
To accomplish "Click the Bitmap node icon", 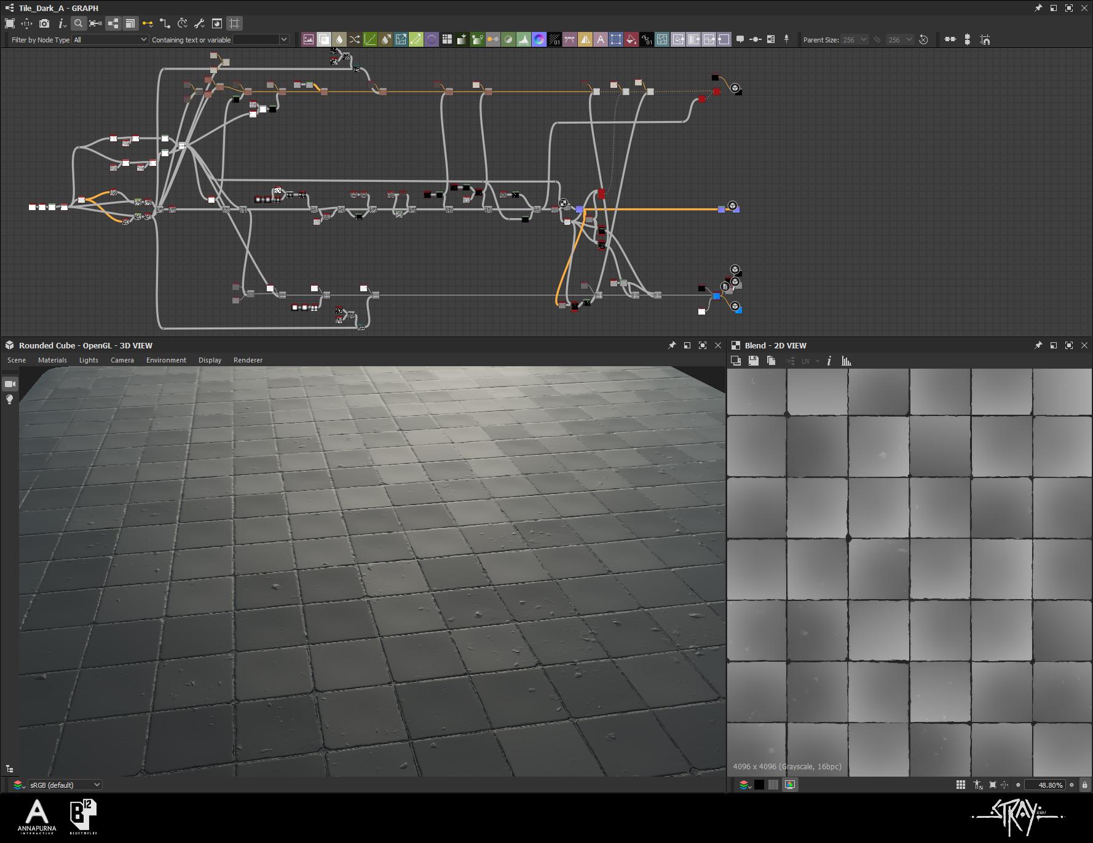I will click(x=309, y=39).
